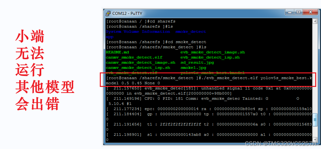
Task: Select canmv_smoke_detect_image.sh in the listing
Action: (x=141, y=62)
